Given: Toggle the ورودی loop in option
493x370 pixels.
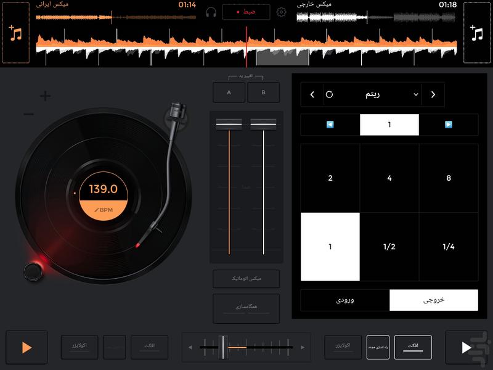Looking at the screenshot, I should tap(344, 300).
